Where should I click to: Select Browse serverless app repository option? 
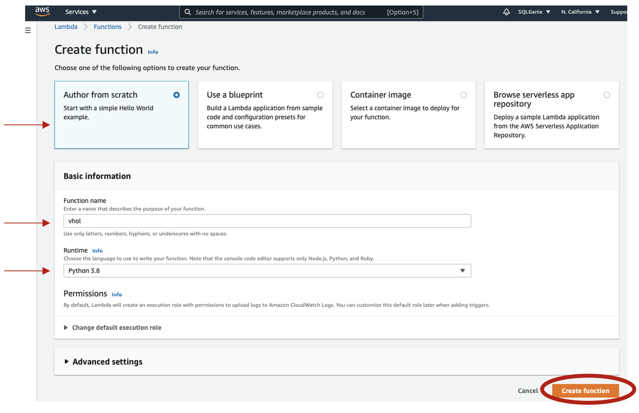607,95
